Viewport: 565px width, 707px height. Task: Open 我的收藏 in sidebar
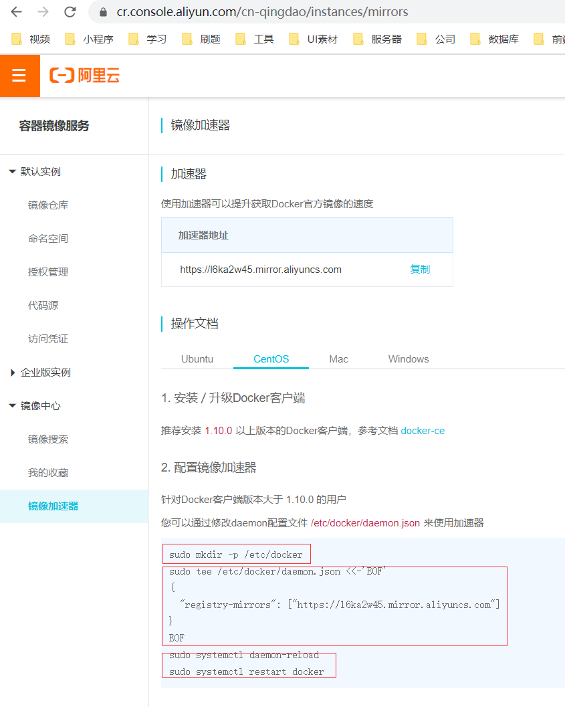pyautogui.click(x=48, y=472)
